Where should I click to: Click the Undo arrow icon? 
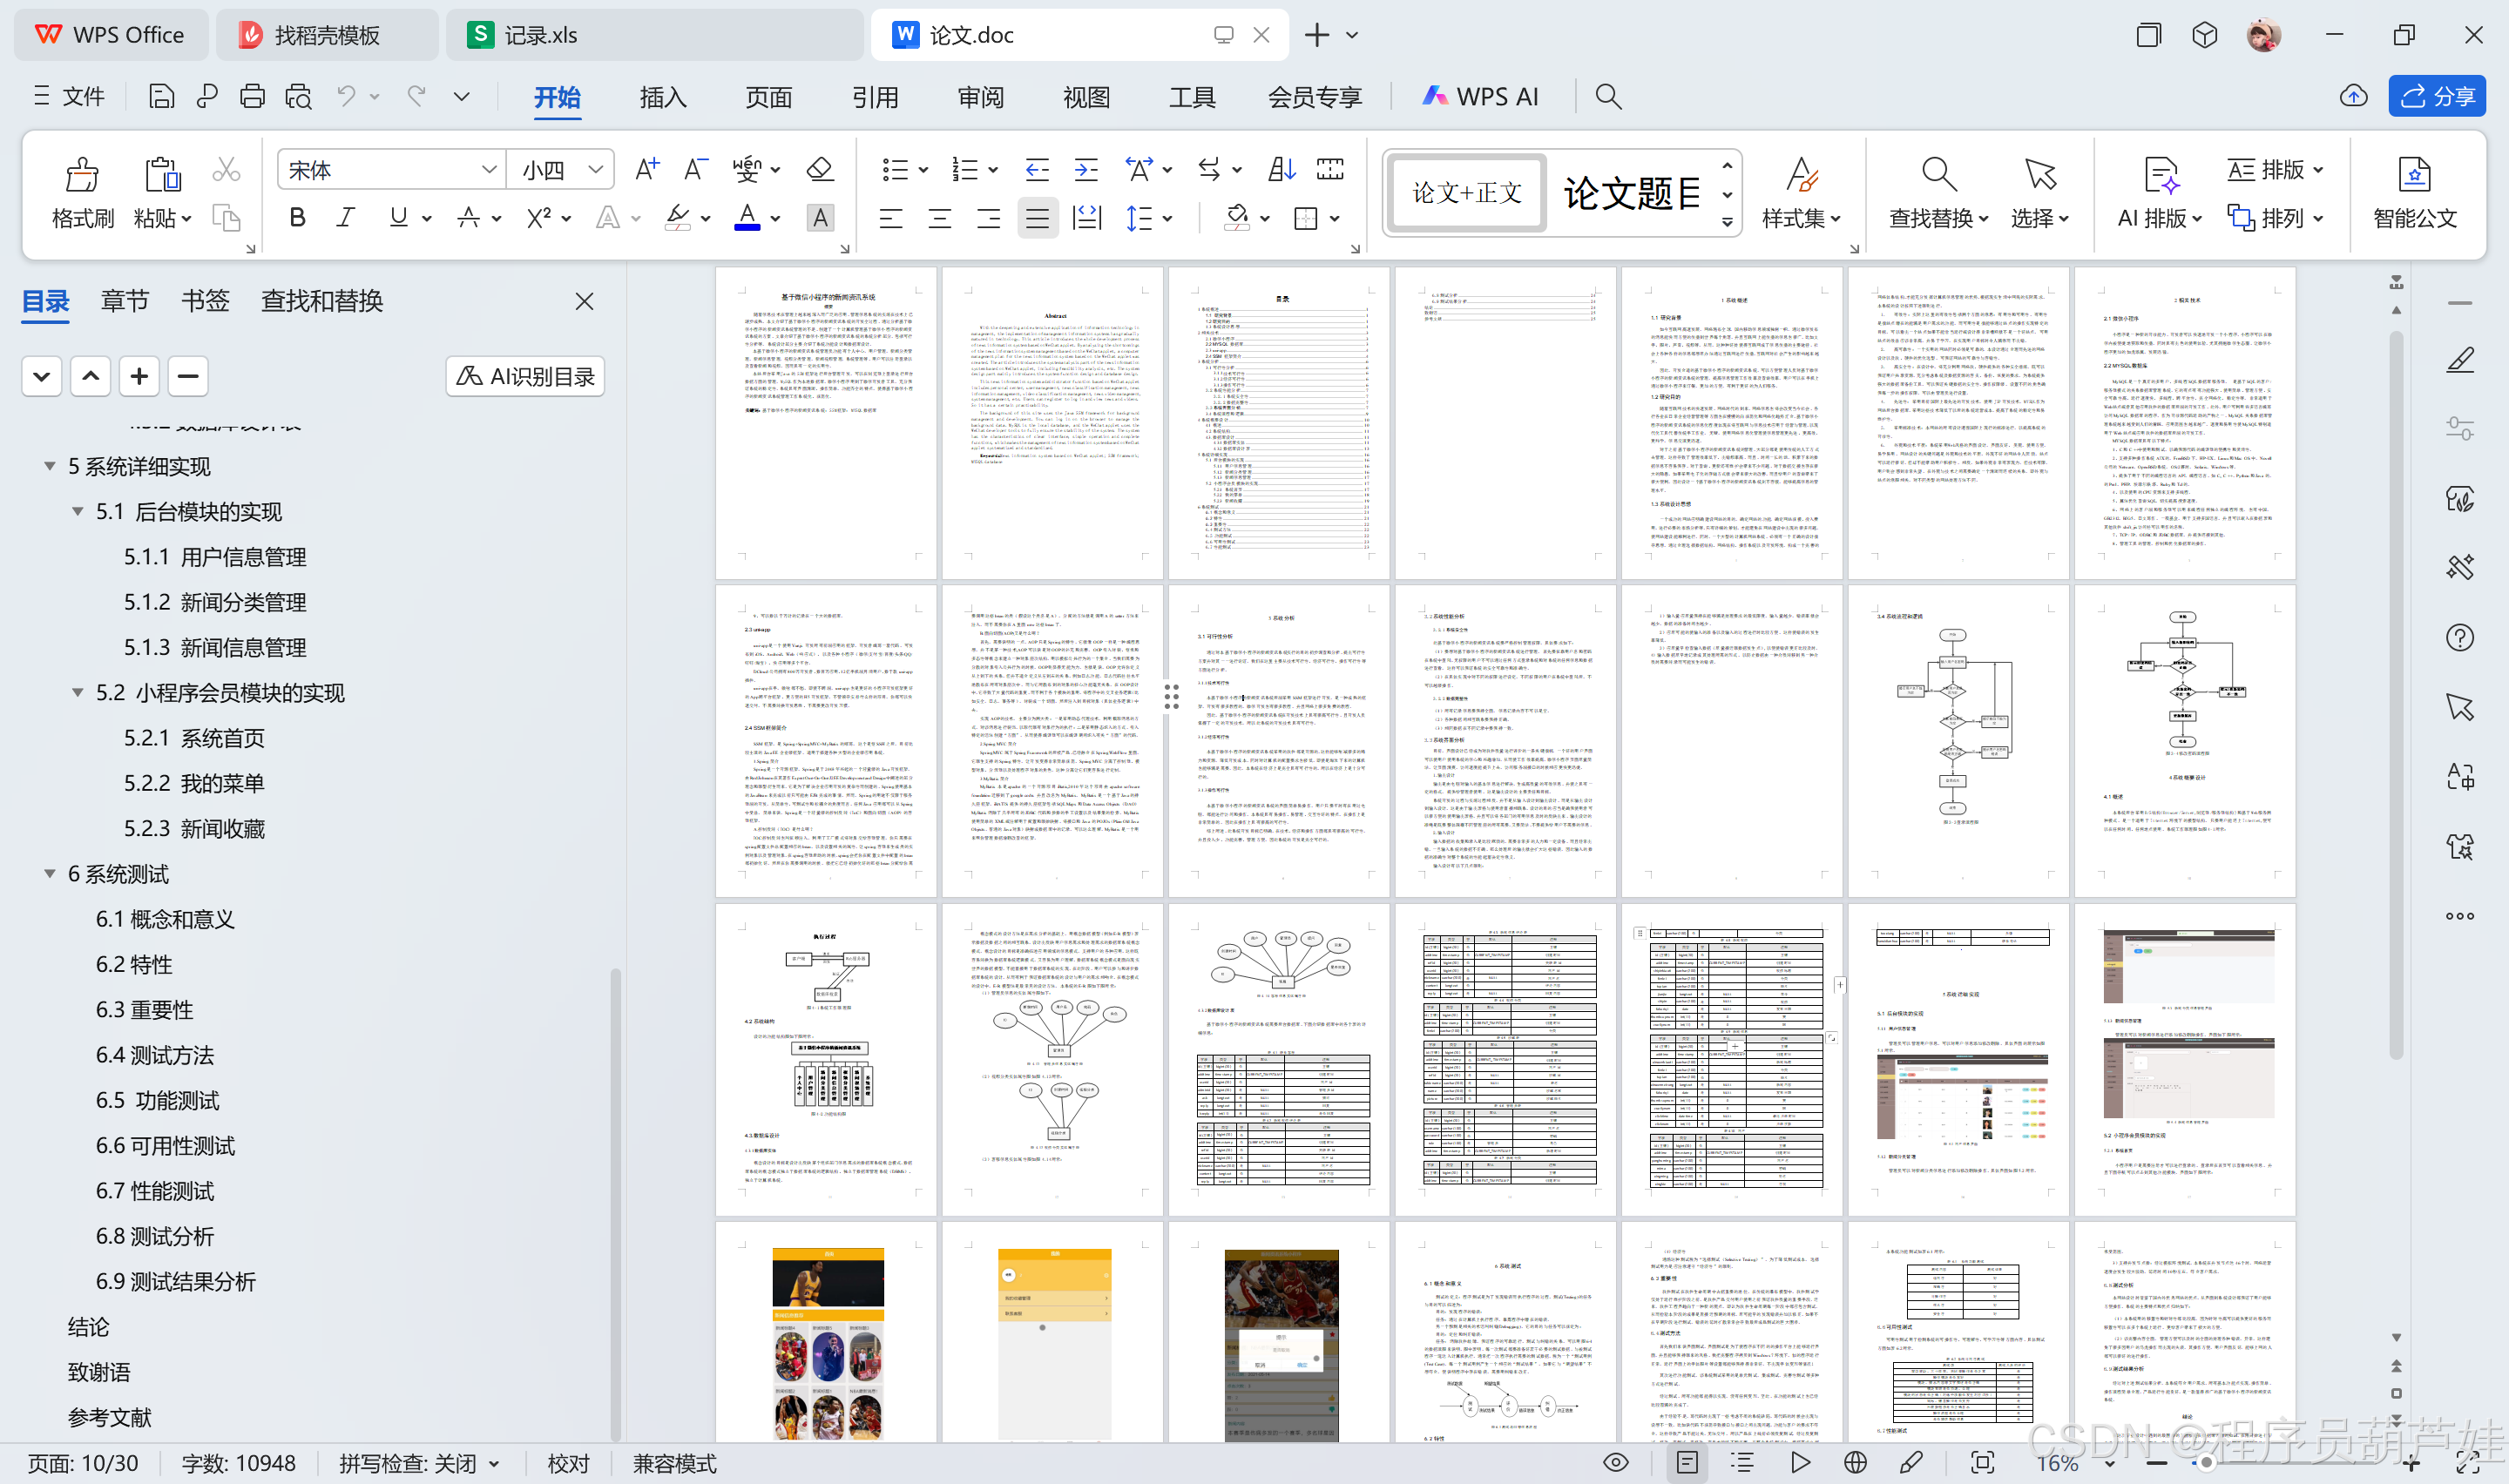[x=346, y=96]
